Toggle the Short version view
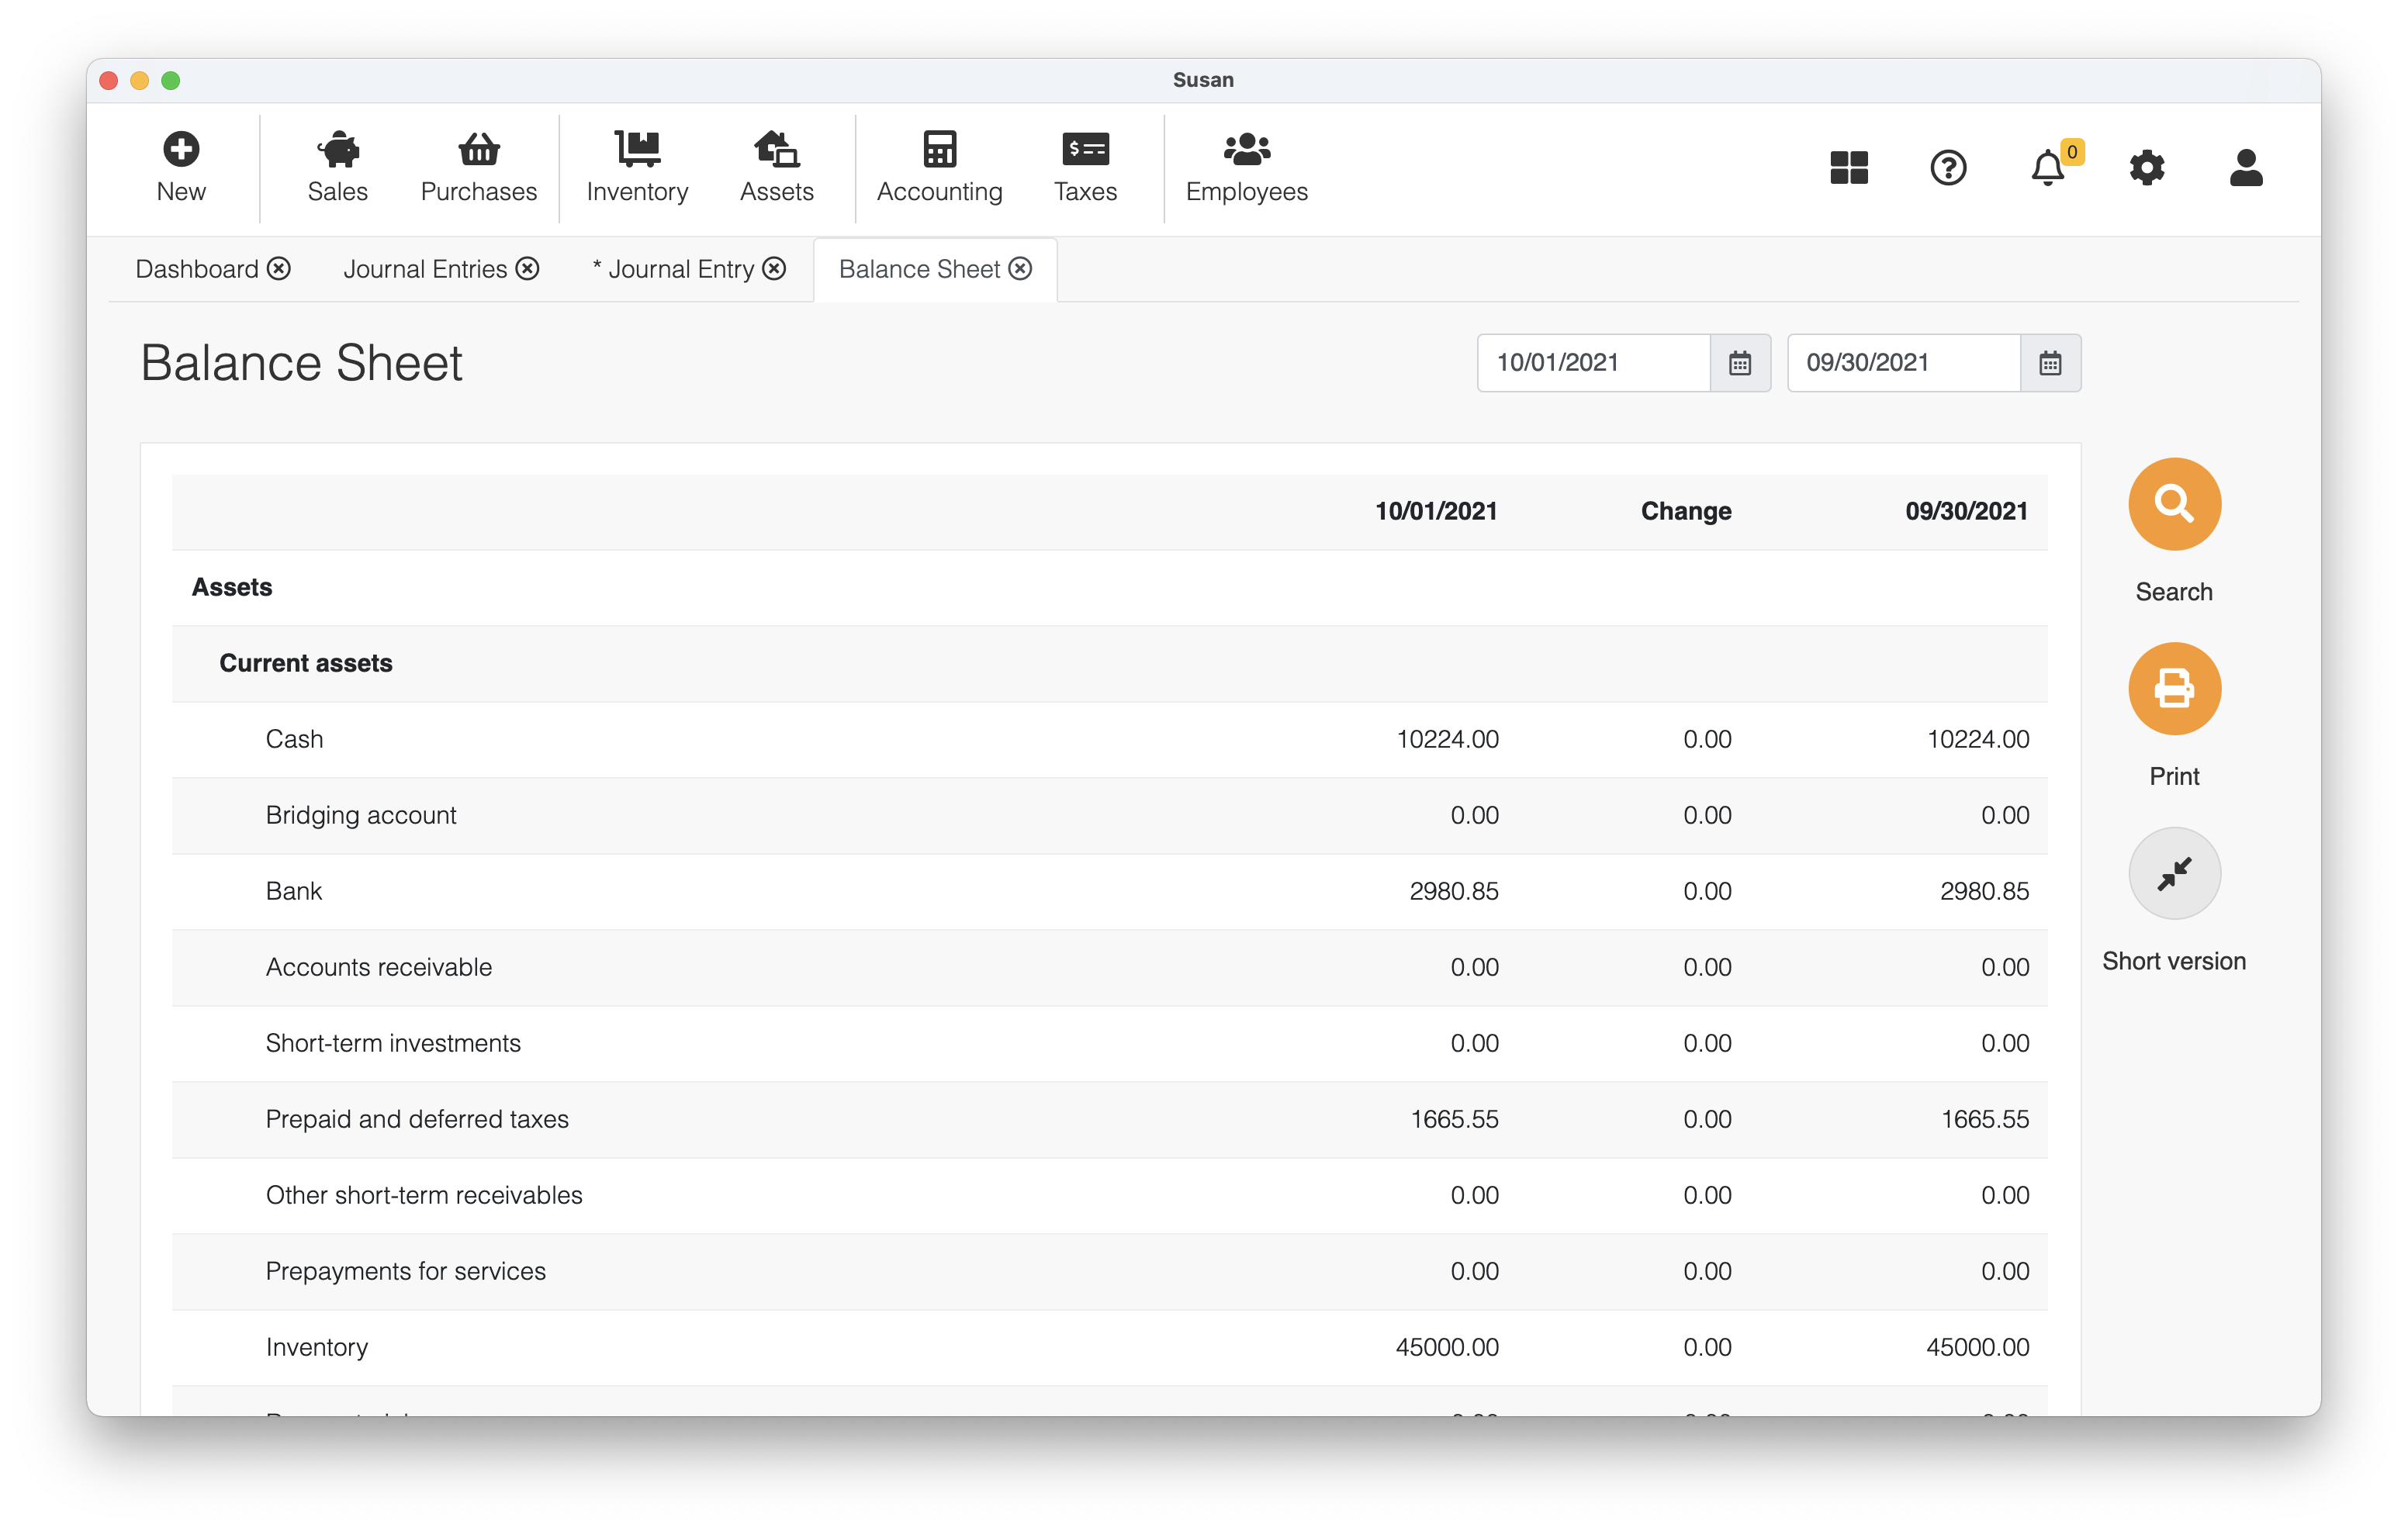 tap(2174, 873)
